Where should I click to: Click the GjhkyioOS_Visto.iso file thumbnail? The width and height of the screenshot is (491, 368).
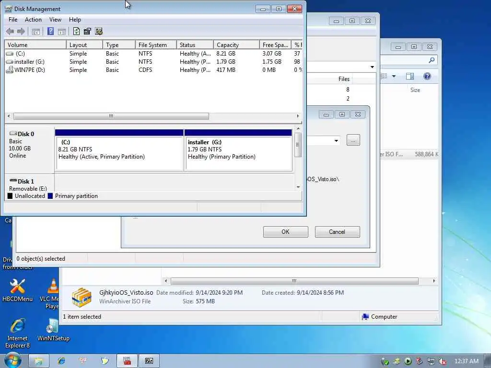point(82,297)
